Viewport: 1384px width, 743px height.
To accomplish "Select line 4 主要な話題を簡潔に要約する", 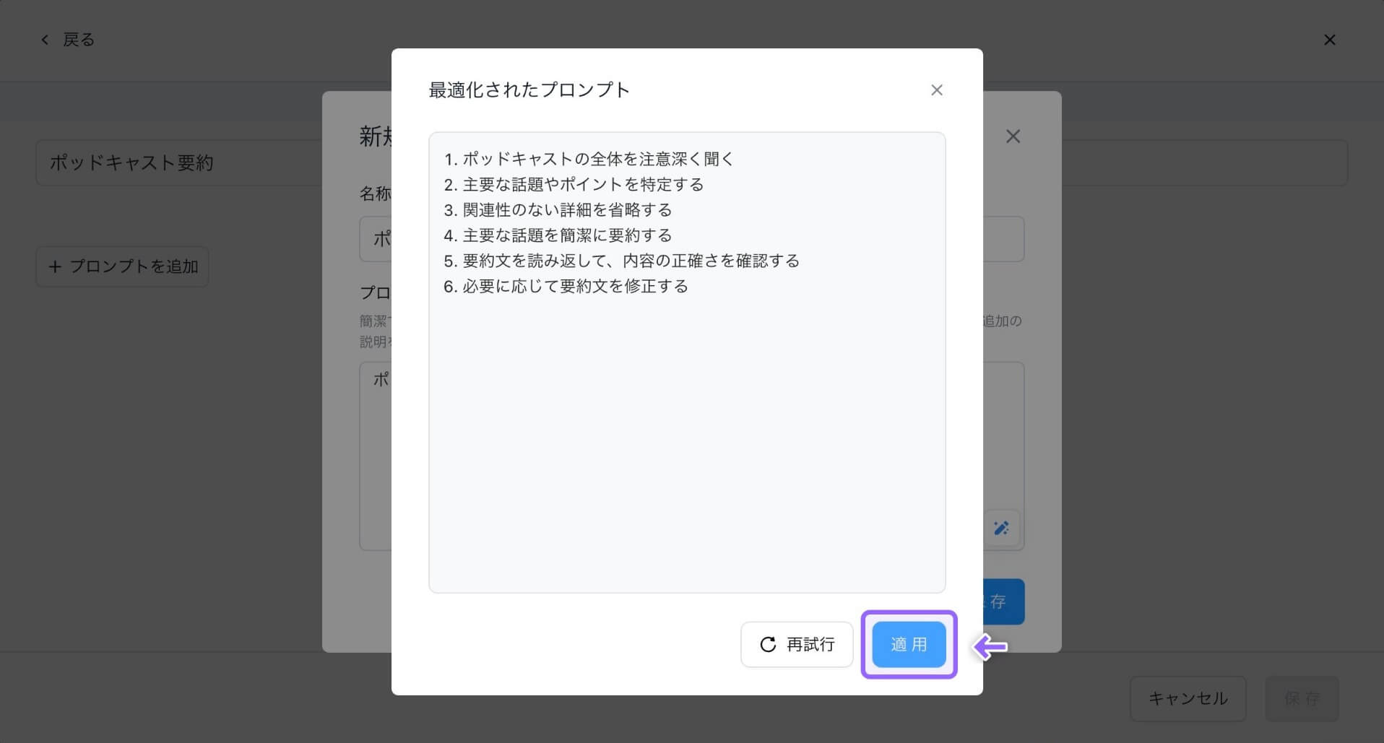I will click(567, 235).
